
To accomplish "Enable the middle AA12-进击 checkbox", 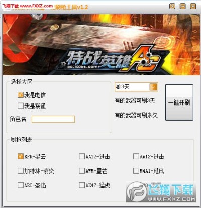I will click(82, 156).
